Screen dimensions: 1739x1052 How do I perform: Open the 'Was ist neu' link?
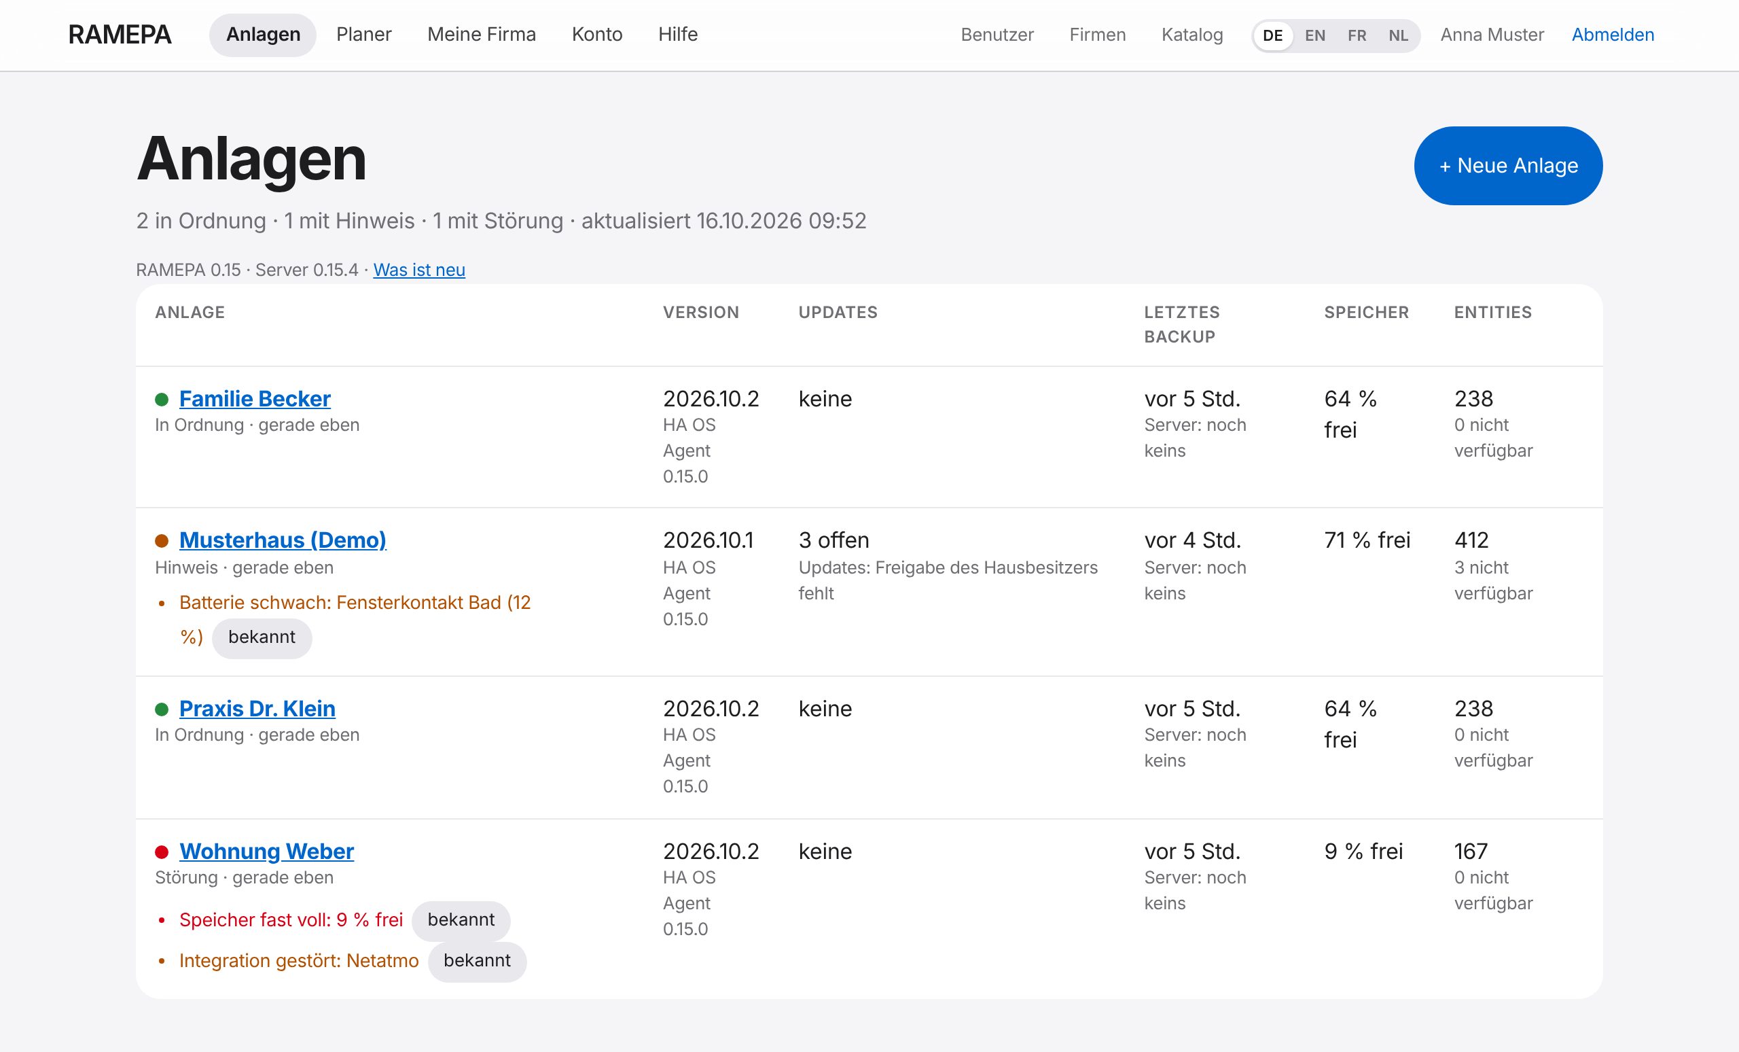419,270
